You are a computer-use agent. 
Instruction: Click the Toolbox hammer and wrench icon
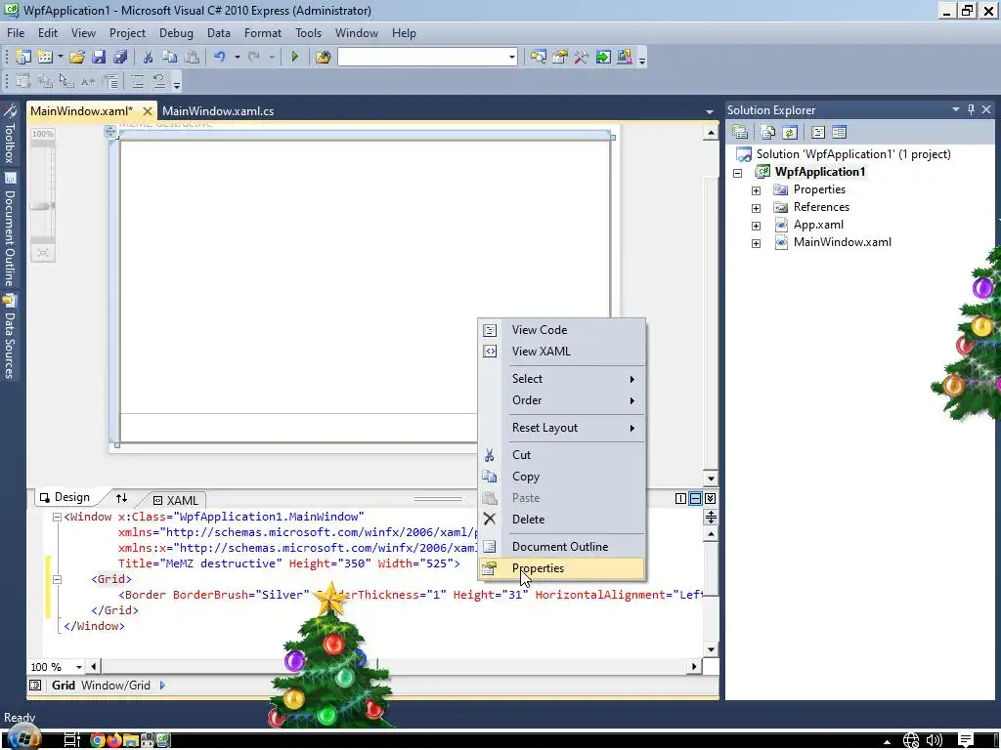[x=581, y=58]
